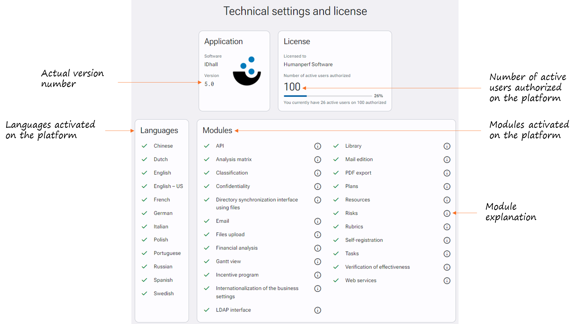Show info for Analysis matrix module
579x324 pixels.
pyautogui.click(x=317, y=160)
